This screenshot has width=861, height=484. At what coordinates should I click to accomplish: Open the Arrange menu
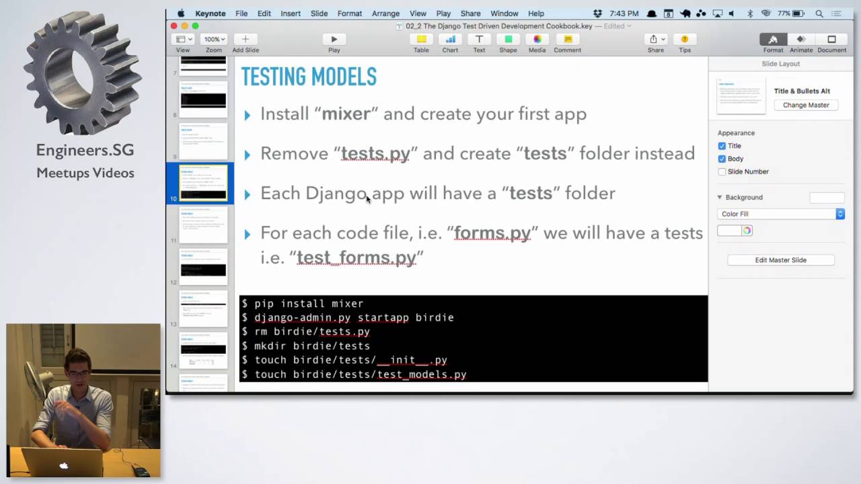pos(385,13)
